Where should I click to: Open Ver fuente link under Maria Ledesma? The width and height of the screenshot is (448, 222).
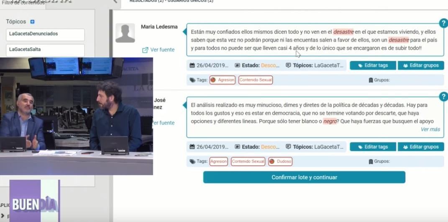158,50
